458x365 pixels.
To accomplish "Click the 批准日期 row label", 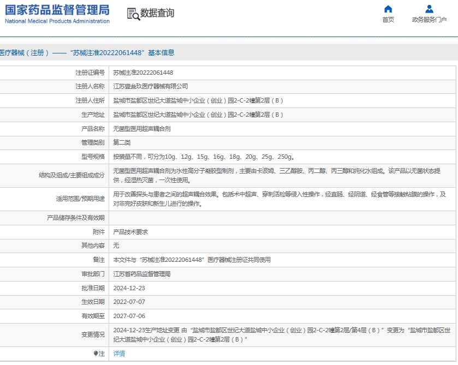I will tap(93, 288).
